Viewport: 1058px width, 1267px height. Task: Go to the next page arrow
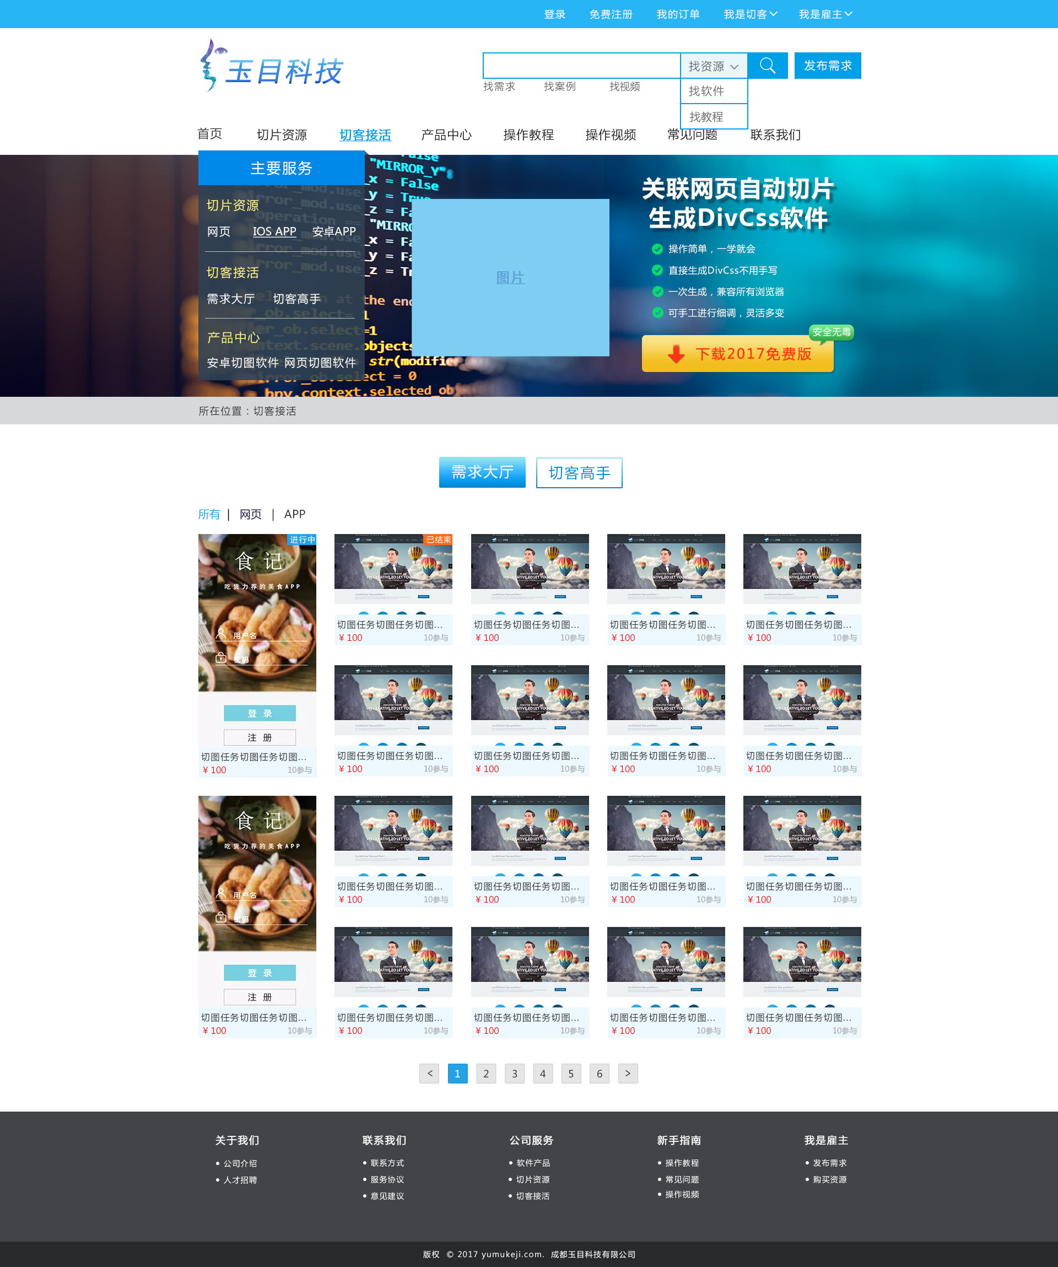[x=628, y=1074]
